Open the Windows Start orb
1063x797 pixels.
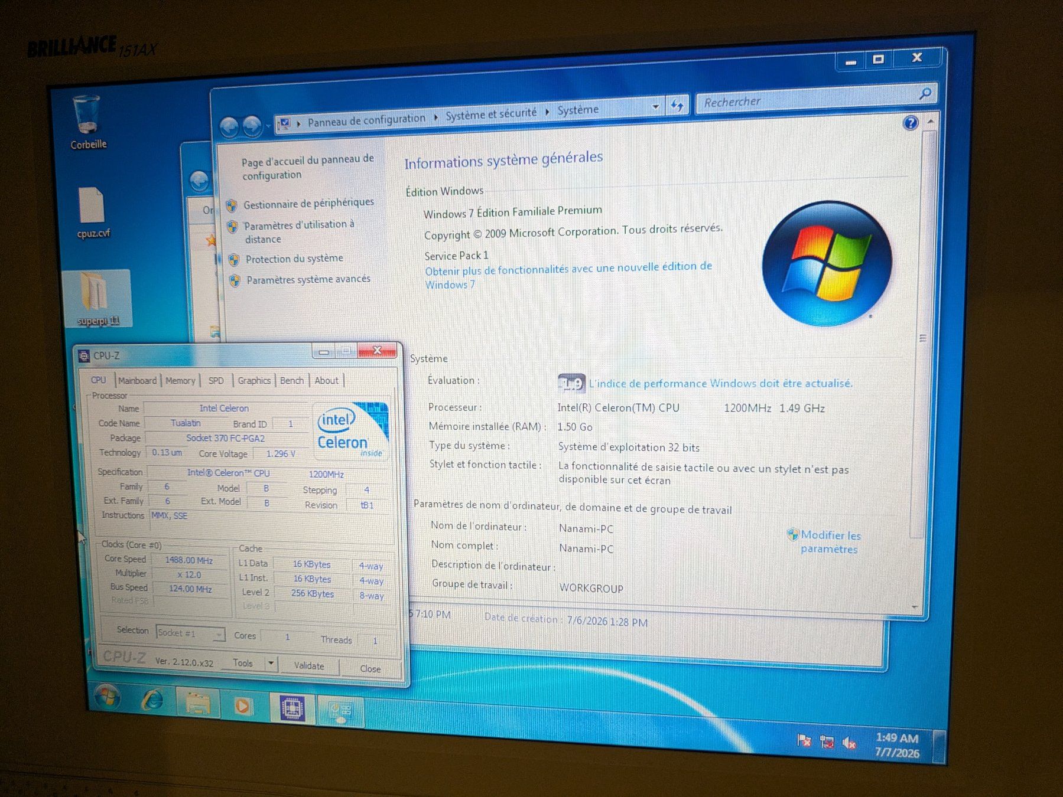point(108,697)
